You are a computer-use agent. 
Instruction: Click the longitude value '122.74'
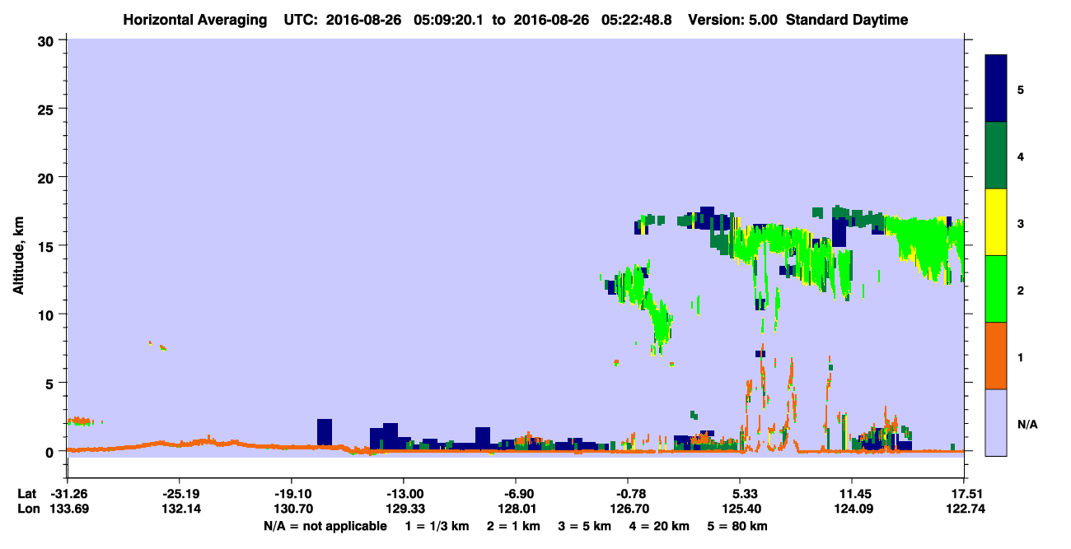964,509
